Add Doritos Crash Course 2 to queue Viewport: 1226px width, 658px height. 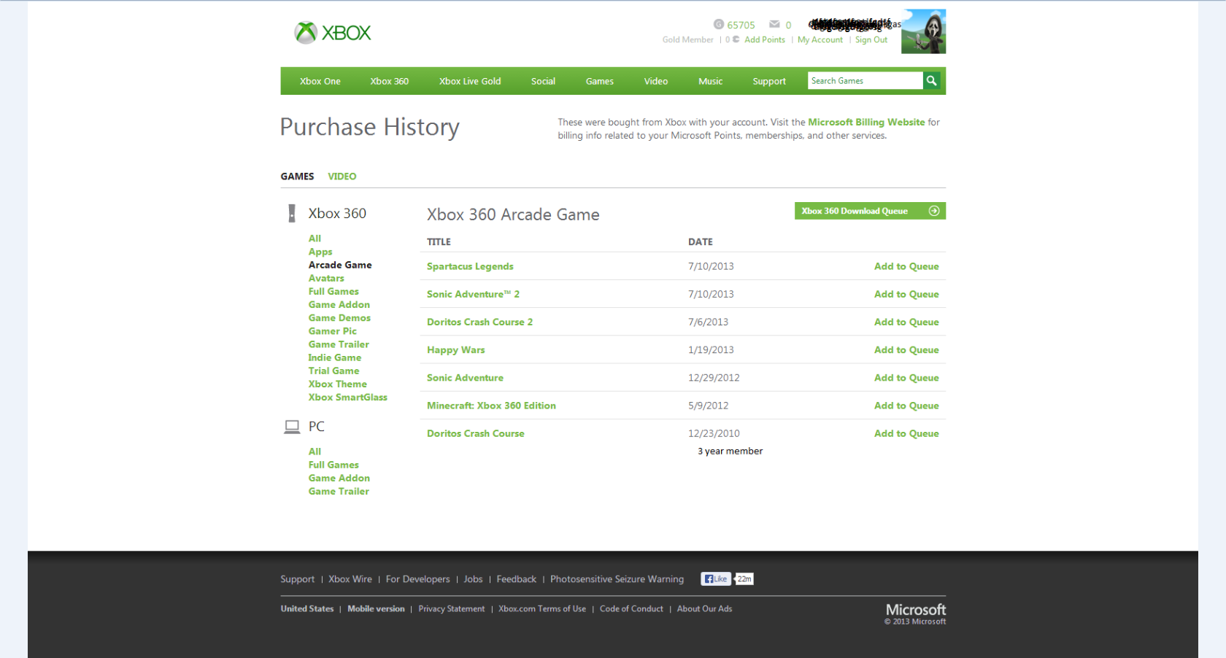(906, 322)
